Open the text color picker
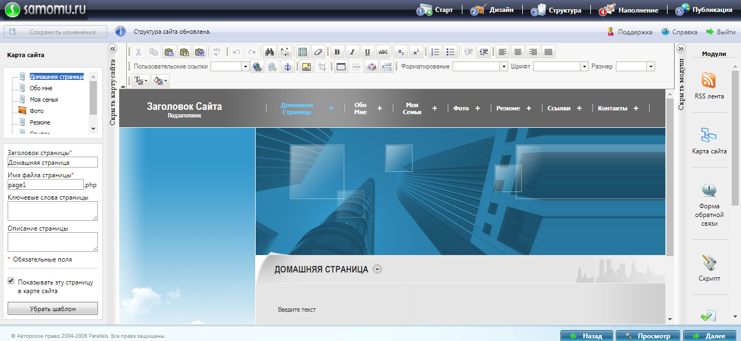 pos(140,81)
